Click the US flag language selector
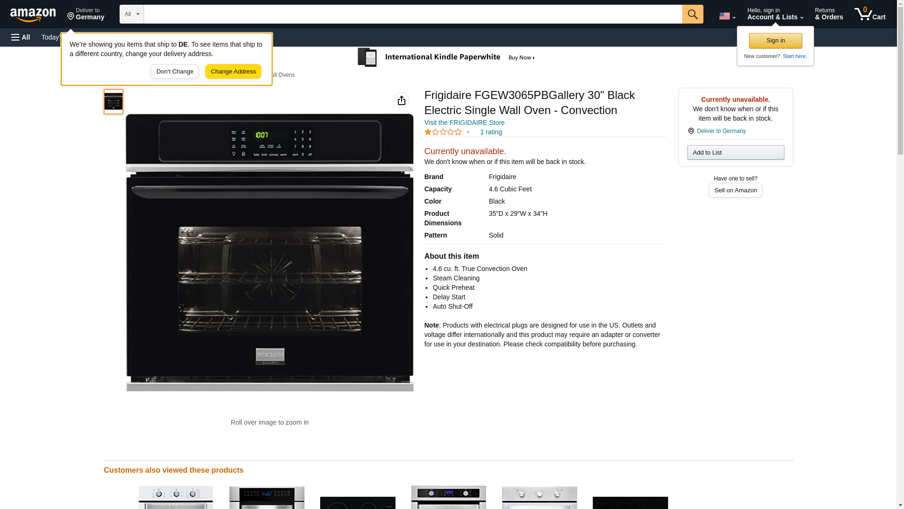Viewport: 904px width, 509px height. click(x=727, y=16)
